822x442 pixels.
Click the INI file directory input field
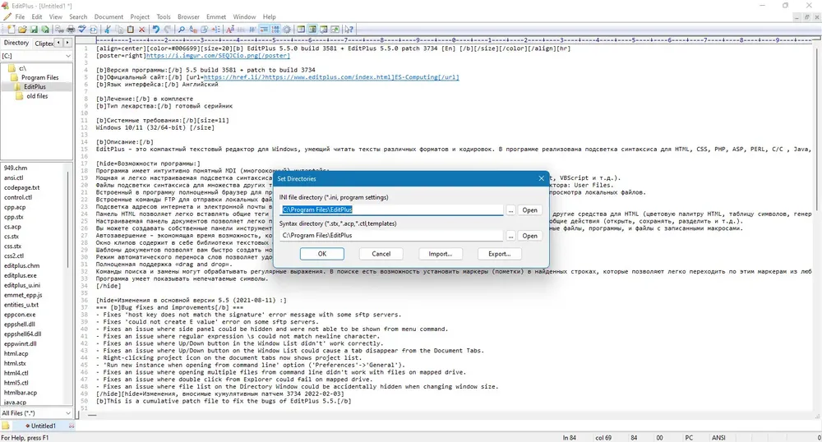[391, 209]
